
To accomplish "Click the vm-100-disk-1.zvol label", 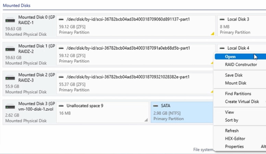I will (x=36, y=109).
